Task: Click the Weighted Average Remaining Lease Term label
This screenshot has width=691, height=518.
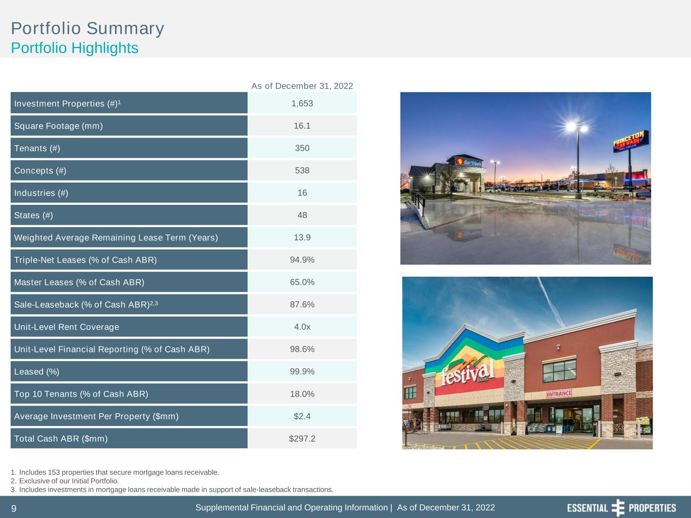Action: point(116,238)
